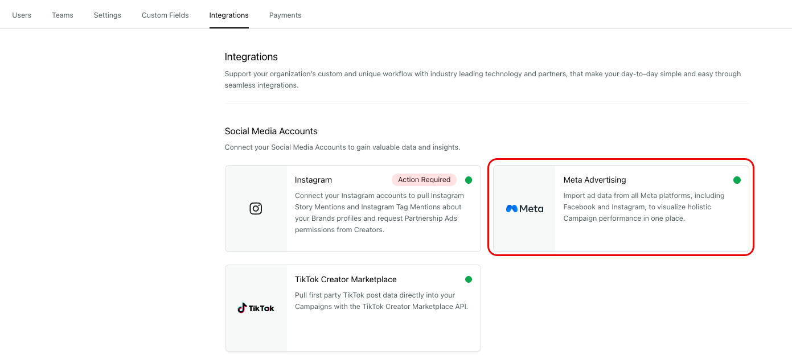792x363 pixels.
Task: Open the Users tab
Action: [22, 15]
